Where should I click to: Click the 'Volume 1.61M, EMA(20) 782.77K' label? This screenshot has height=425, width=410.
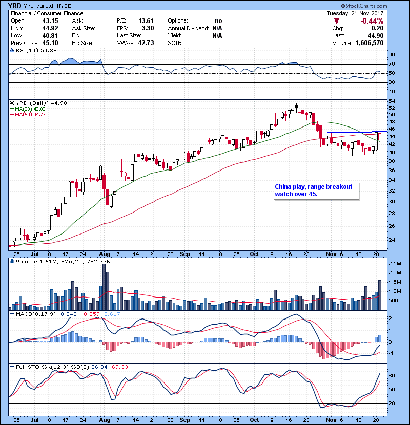tap(63, 261)
